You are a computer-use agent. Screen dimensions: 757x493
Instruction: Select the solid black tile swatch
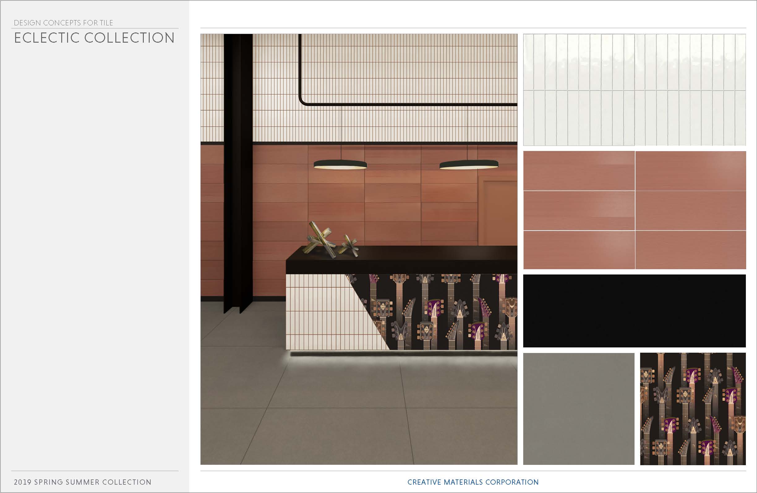(x=634, y=311)
